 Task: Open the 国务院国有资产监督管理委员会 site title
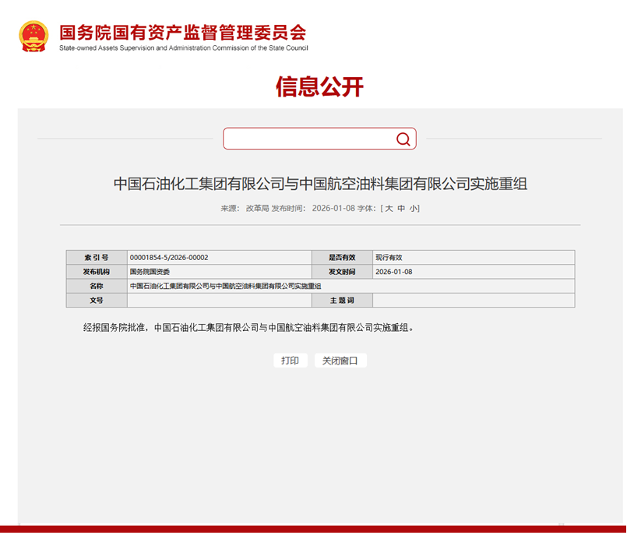click(183, 31)
